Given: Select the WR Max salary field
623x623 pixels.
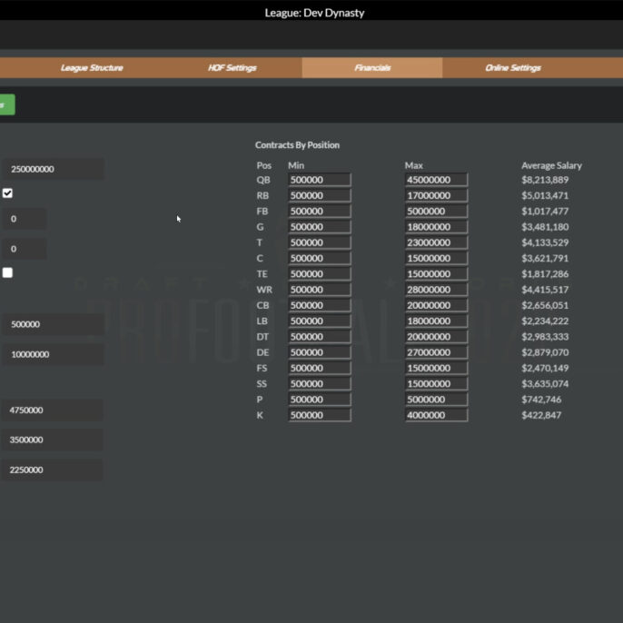Looking at the screenshot, I should pos(436,290).
